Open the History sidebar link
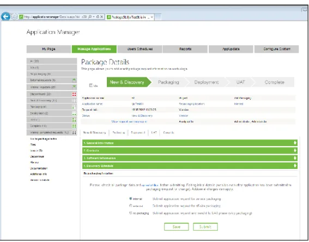Screen dimensions: 309x242 (34, 162)
